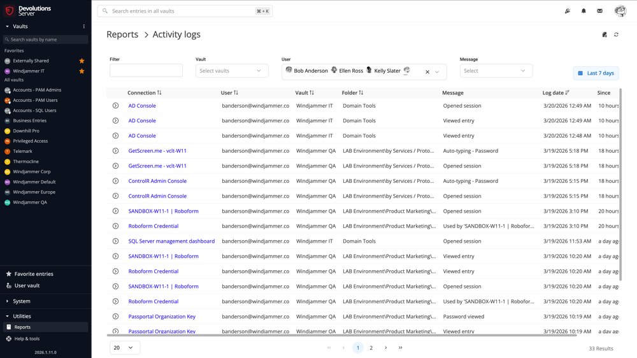Expand the System section

tap(7, 301)
